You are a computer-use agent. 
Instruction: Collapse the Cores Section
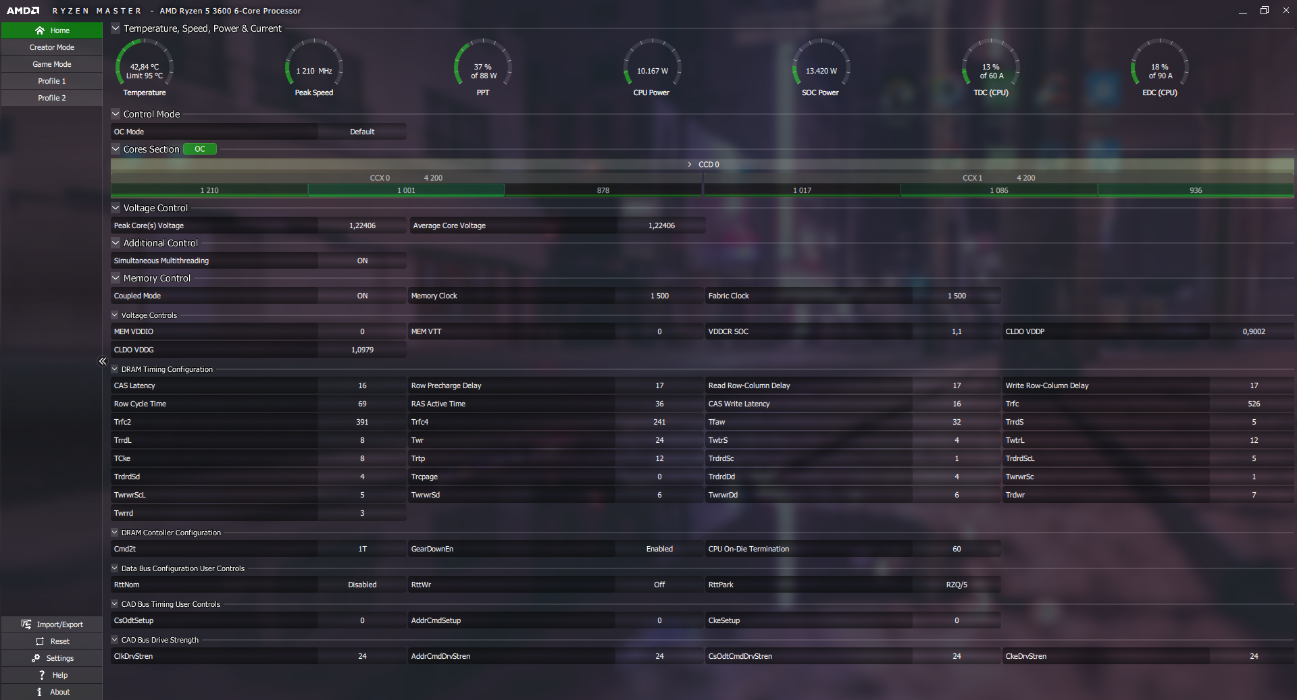116,149
